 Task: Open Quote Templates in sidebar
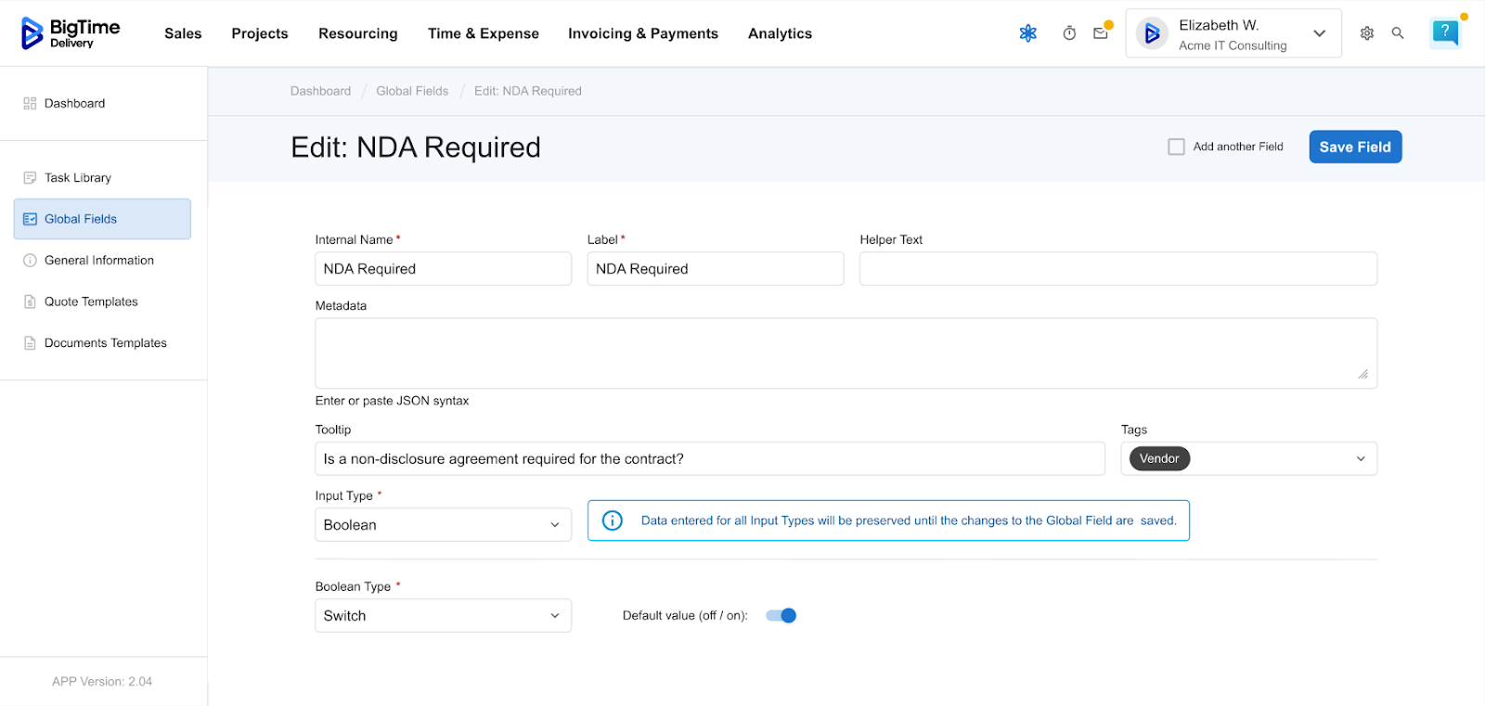pyautogui.click(x=91, y=302)
